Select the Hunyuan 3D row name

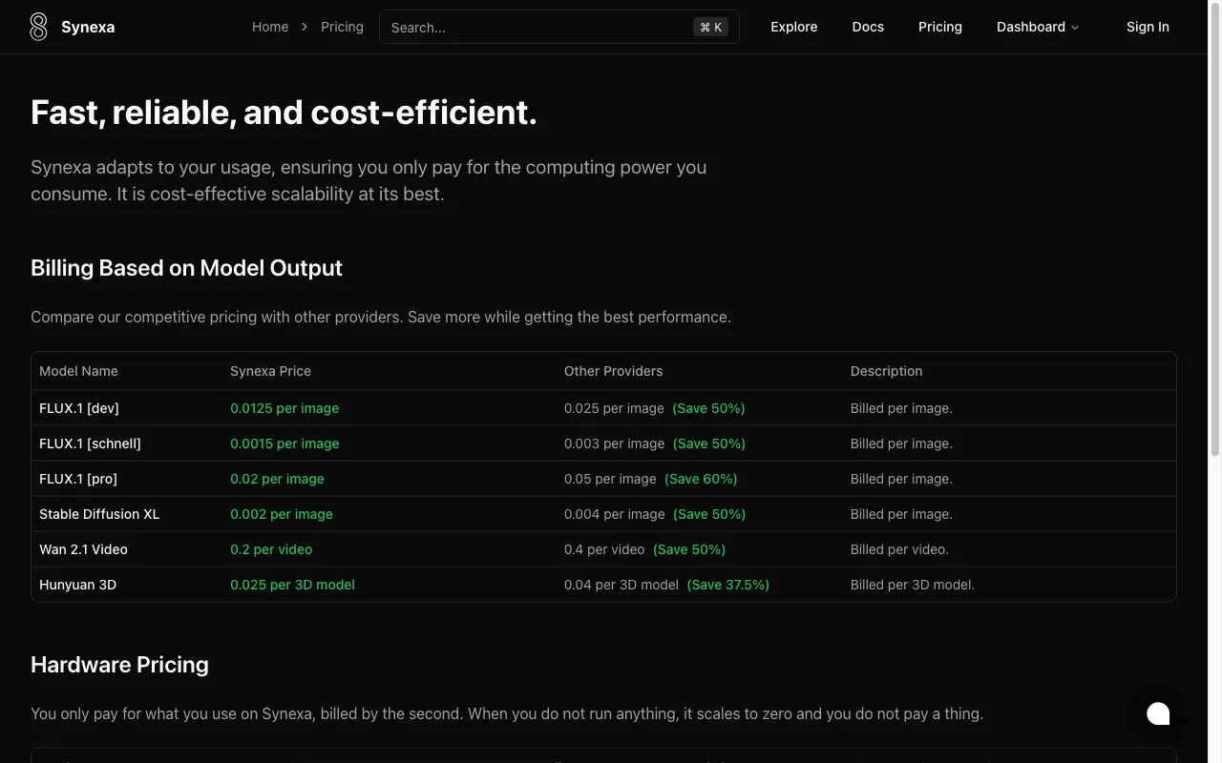pyautogui.click(x=77, y=585)
